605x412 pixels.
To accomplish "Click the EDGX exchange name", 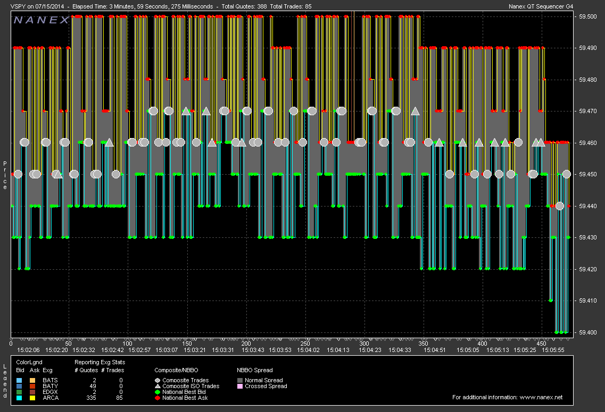I will [x=50, y=392].
